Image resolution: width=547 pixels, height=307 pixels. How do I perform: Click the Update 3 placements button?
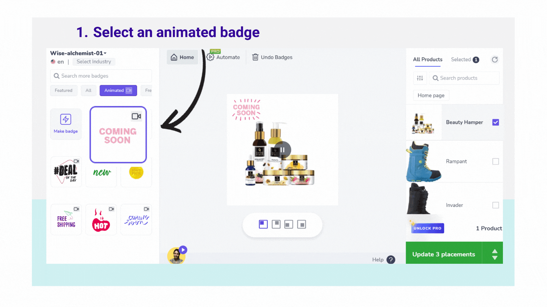(444, 254)
